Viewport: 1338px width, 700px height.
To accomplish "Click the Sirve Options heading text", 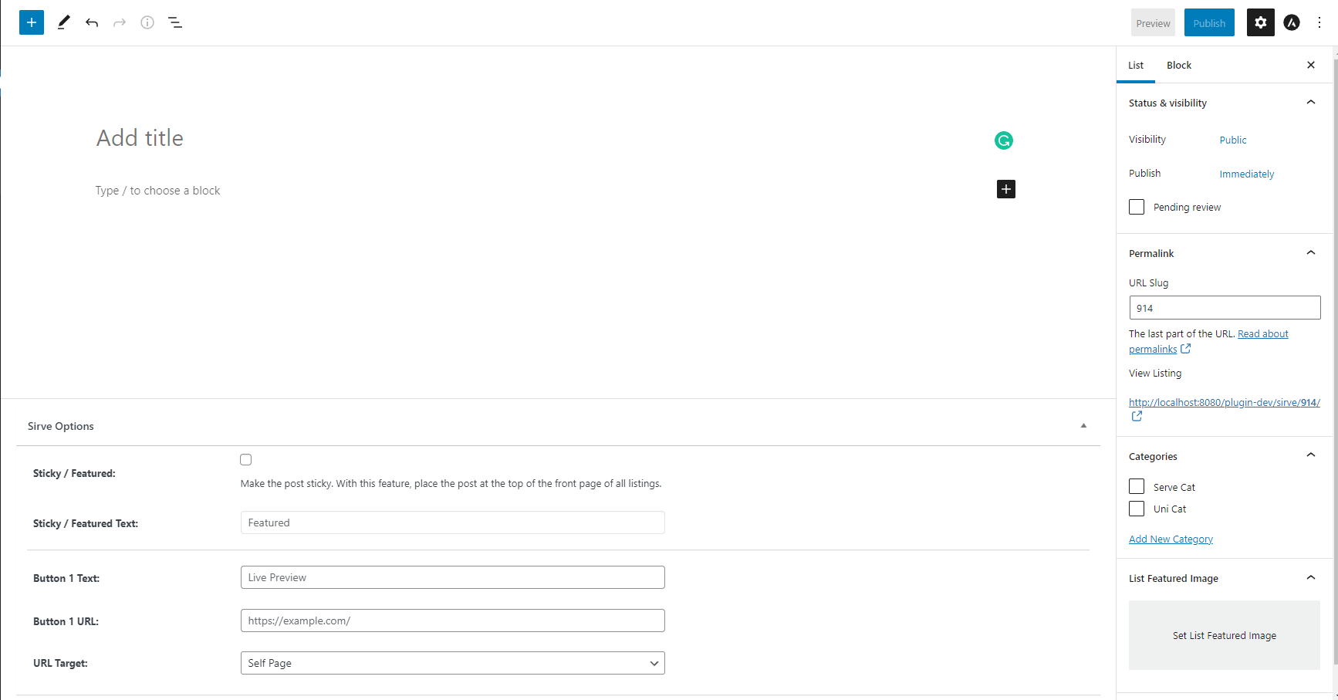I will tap(61, 426).
